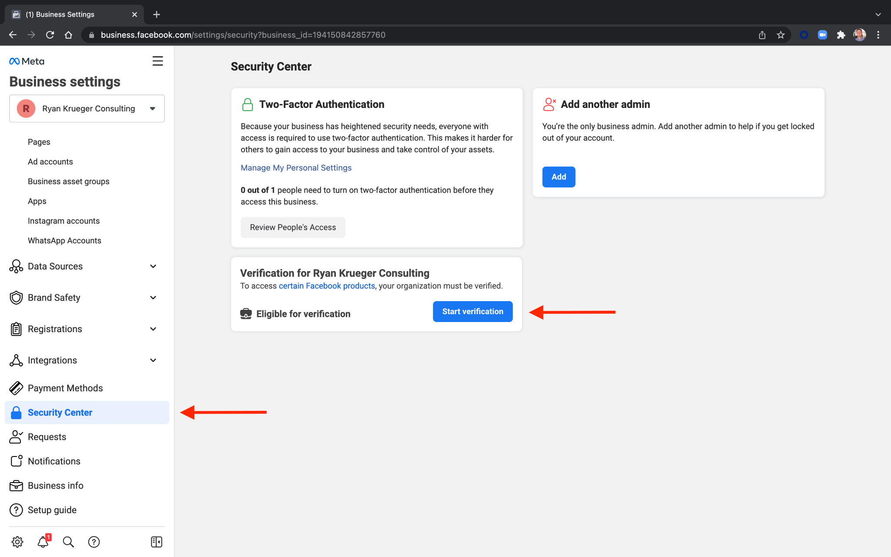Reload the page in the browser
Viewport: 891px width, 557px height.
(50, 35)
